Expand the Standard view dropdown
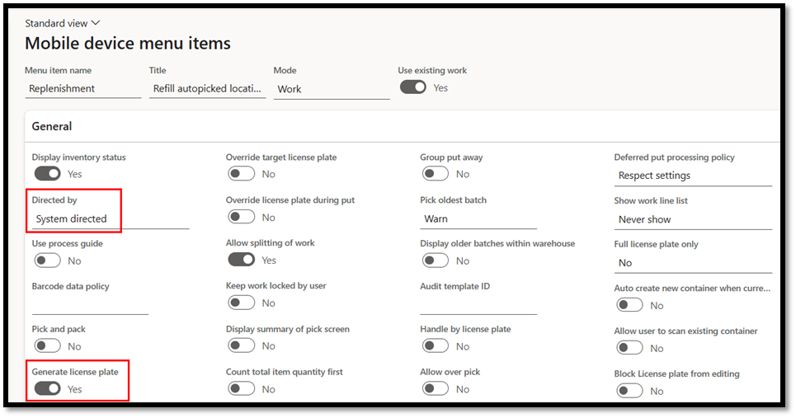Image resolution: width=796 pixels, height=418 pixels. 62,23
